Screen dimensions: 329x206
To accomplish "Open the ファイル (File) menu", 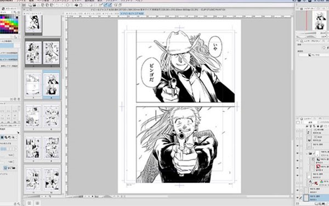I will pos(21,1).
